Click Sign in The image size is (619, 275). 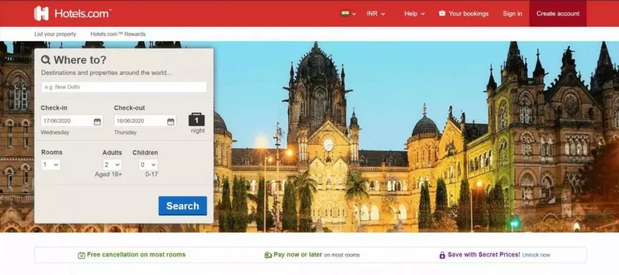pos(513,13)
